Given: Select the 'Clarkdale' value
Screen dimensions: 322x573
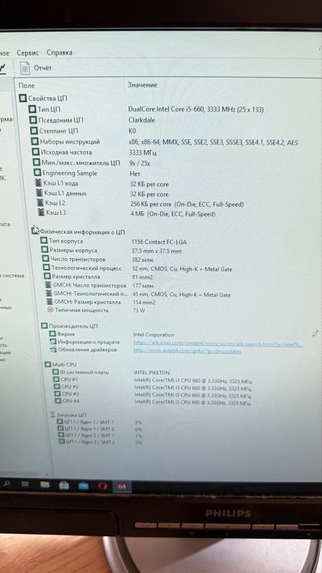Looking at the screenshot, I should (x=142, y=120).
